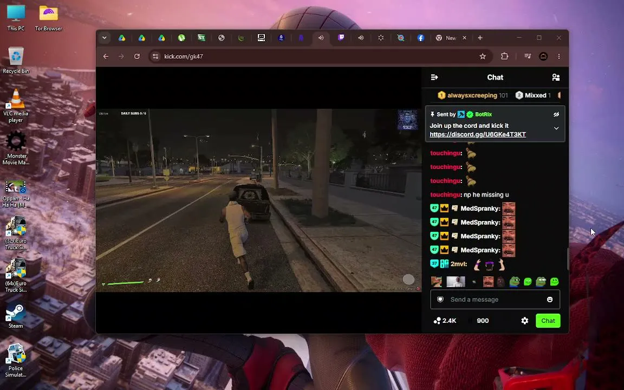Screen dimensions: 624x390
Task: Switch to the third Google Drive tab
Action: click(161, 38)
